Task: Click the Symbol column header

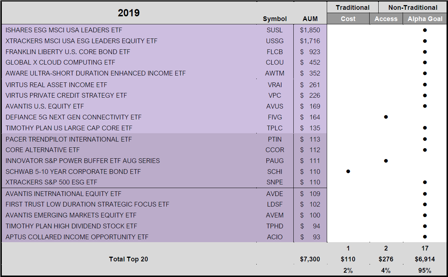Action: coord(275,19)
